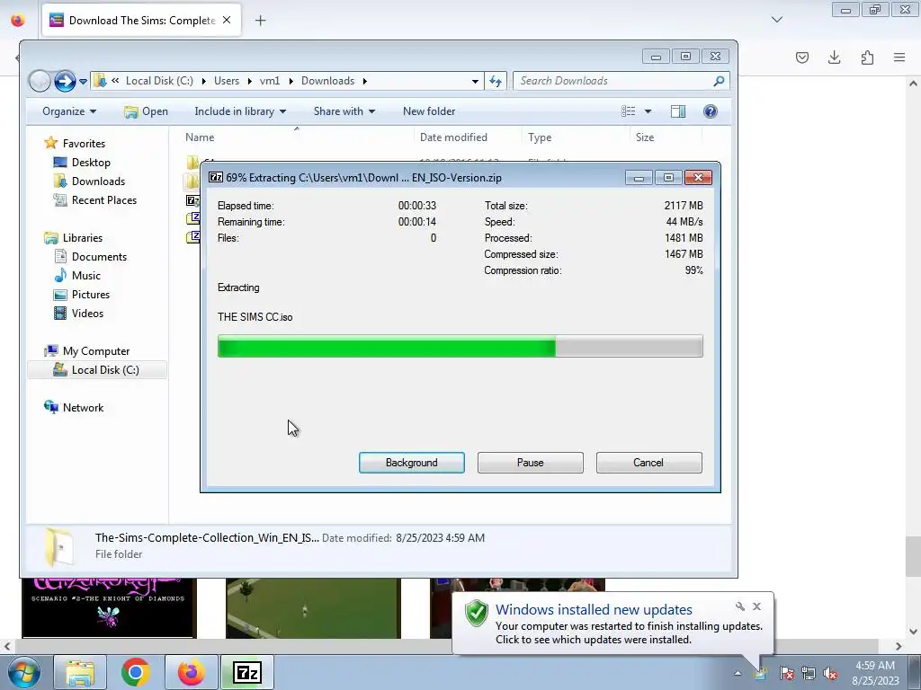Sort by Name column header
Viewport: 921px width, 690px height.
(x=200, y=137)
